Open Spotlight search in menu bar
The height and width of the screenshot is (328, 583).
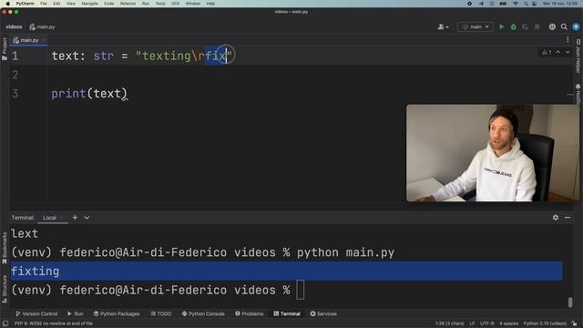pyautogui.click(x=526, y=4)
